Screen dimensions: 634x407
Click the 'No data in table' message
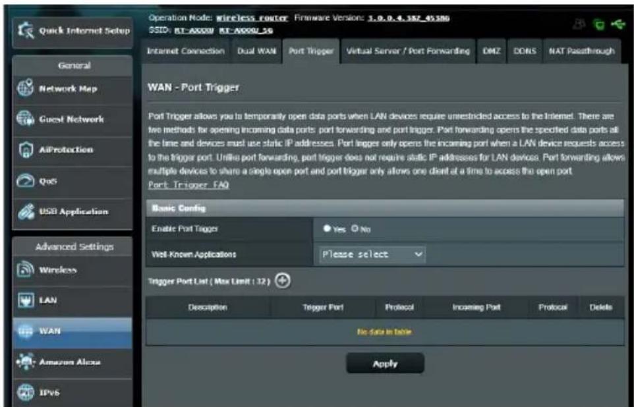(x=384, y=332)
